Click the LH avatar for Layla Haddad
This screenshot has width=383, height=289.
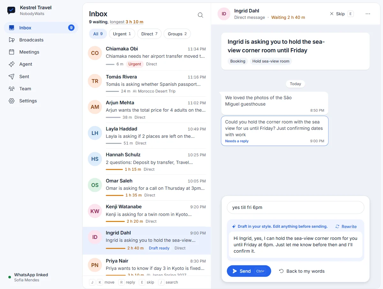95,133
